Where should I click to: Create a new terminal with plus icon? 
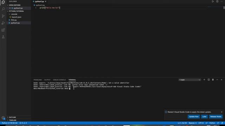click(204, 80)
